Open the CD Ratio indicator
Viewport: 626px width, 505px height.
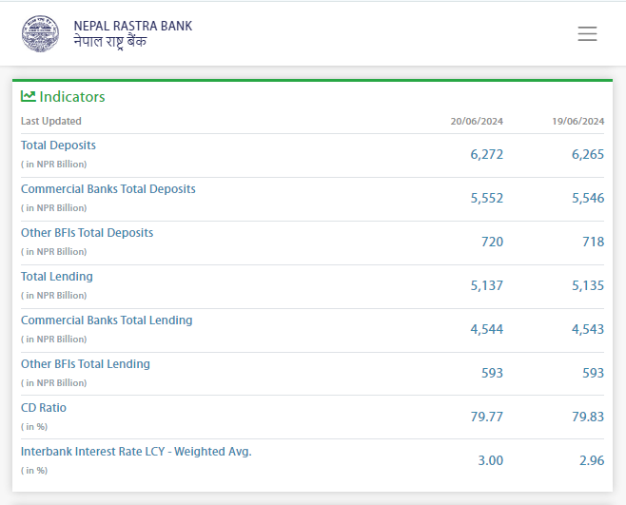44,408
